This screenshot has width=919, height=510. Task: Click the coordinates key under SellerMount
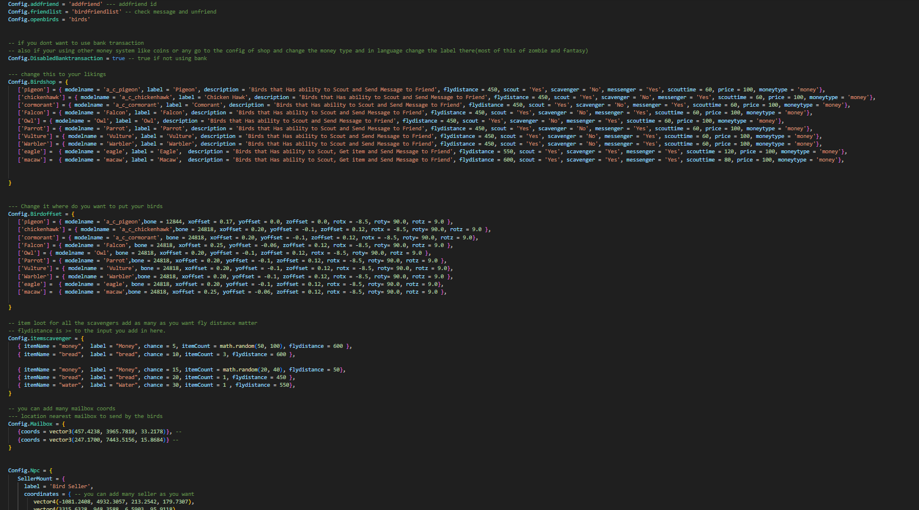[41, 494]
